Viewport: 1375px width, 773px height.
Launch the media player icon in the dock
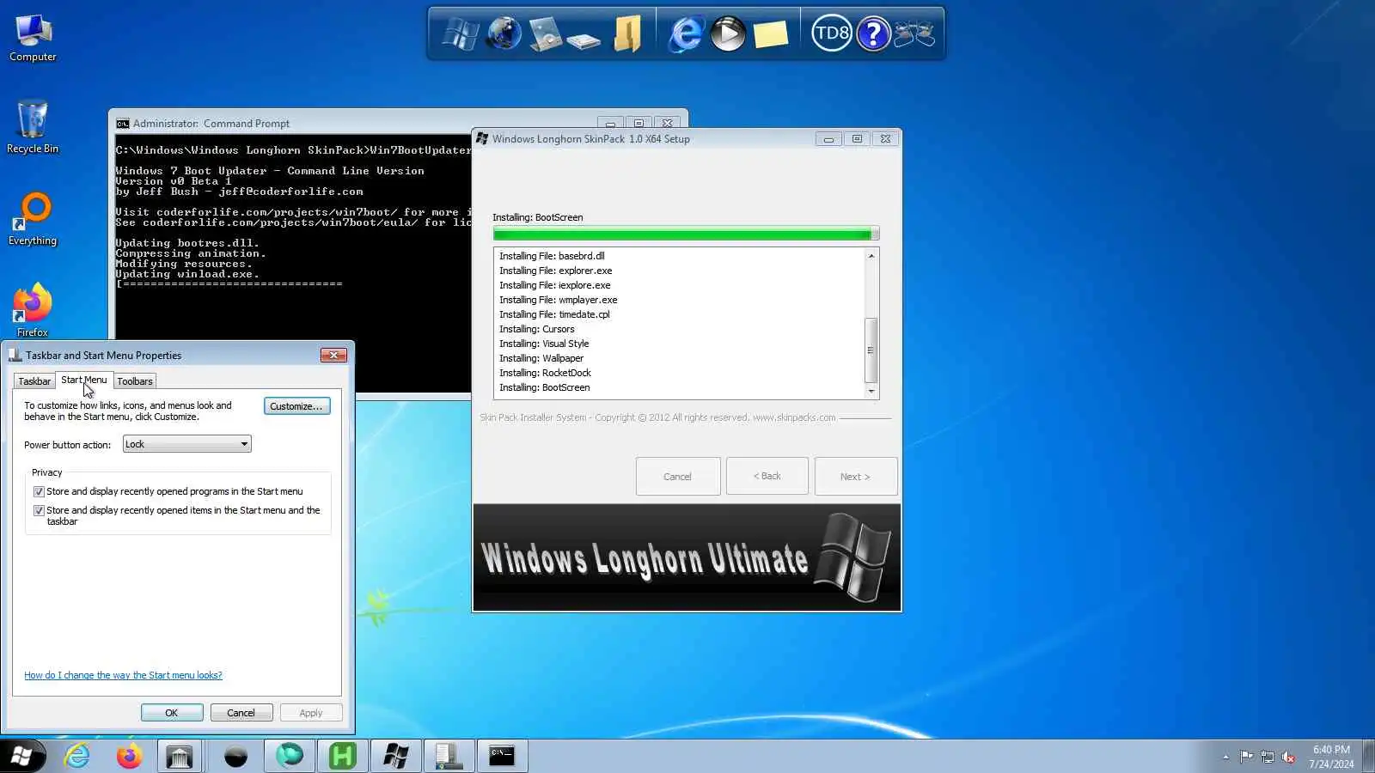coord(728,33)
